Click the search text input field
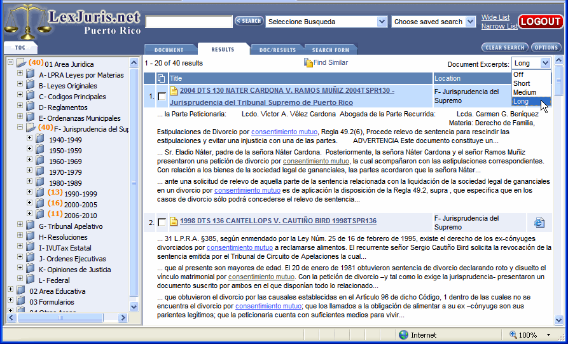This screenshot has height=344, width=568. (x=189, y=22)
